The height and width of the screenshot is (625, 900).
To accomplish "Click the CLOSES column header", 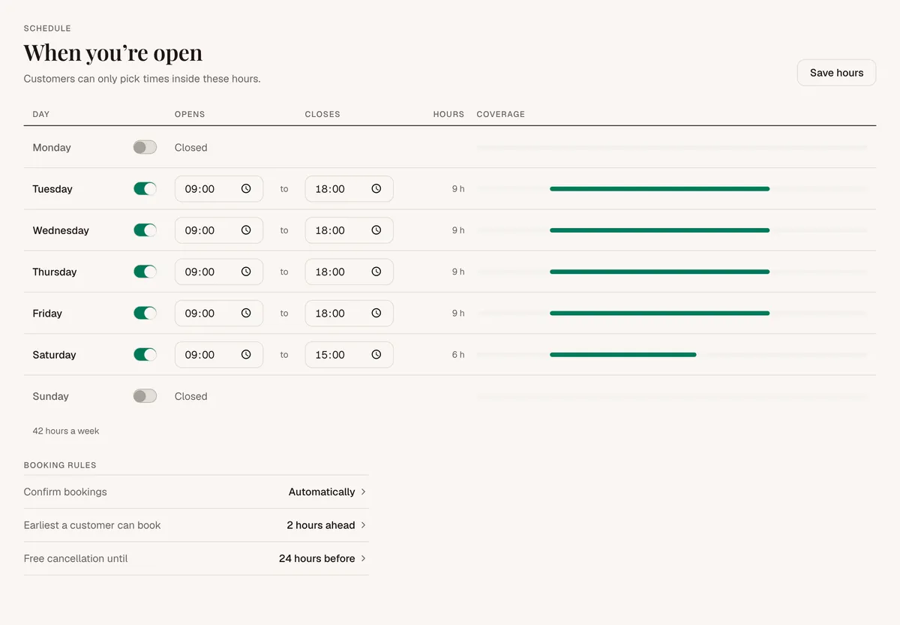I will [x=322, y=115].
